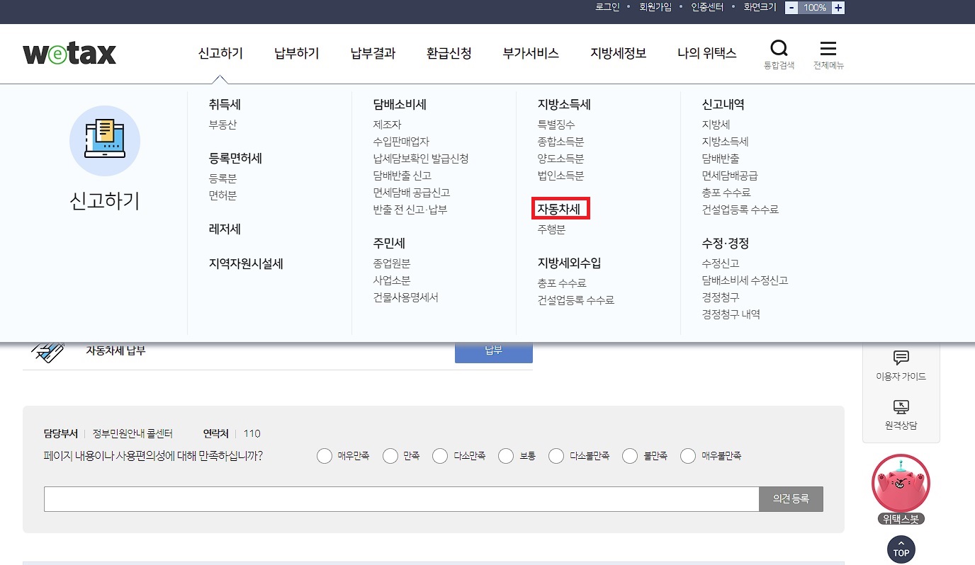Image resolution: width=975 pixels, height=565 pixels.
Task: Open the 납부하기 menu panel
Action: (296, 52)
